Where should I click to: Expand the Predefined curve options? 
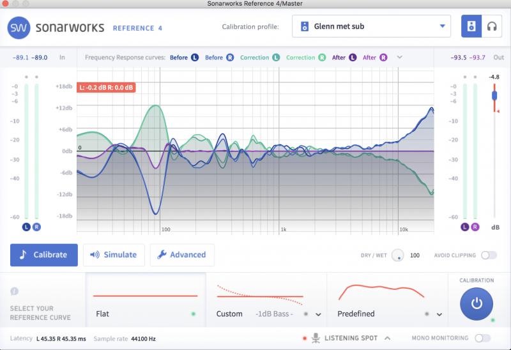tap(439, 314)
